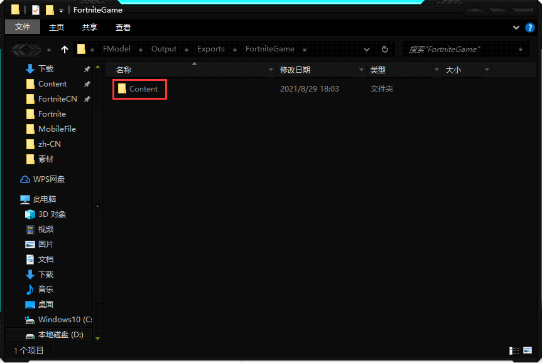542x363 pixels.
Task: Open the 文档 library folder
Action: pyautogui.click(x=46, y=260)
